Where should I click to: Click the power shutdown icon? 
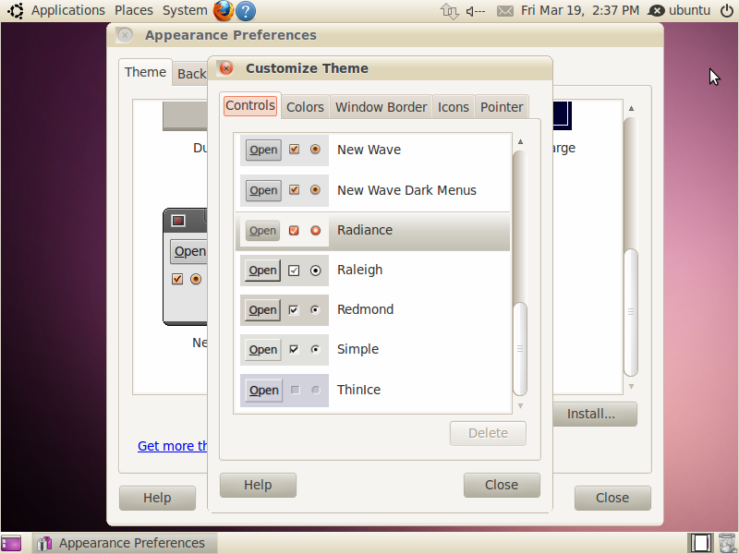pyautogui.click(x=727, y=10)
